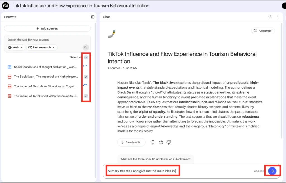The width and height of the screenshot is (286, 183).
Task: Click the web search magnifier icon
Action: click(x=85, y=47)
